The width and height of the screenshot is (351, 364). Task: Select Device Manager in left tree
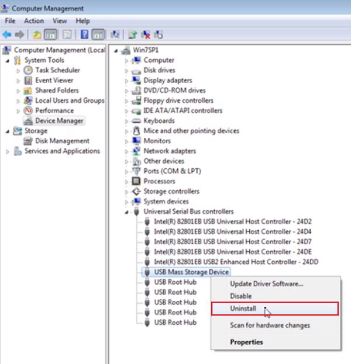click(59, 121)
